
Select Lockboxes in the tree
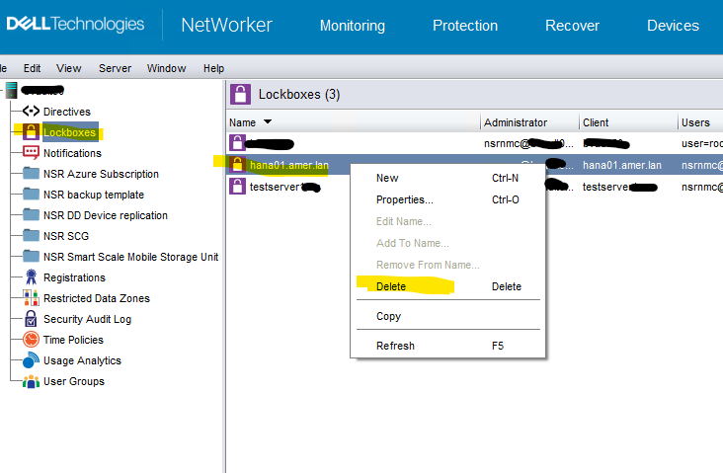[69, 132]
